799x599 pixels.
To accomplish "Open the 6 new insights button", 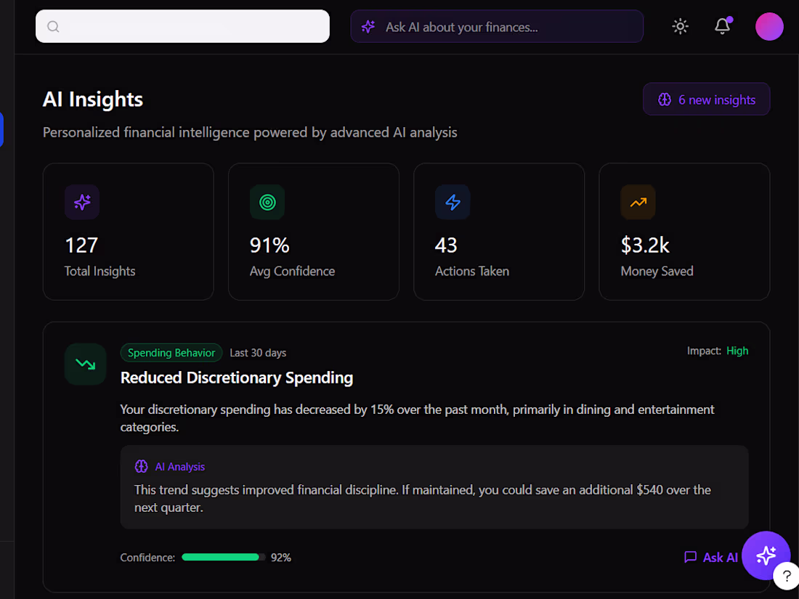I will click(x=706, y=99).
